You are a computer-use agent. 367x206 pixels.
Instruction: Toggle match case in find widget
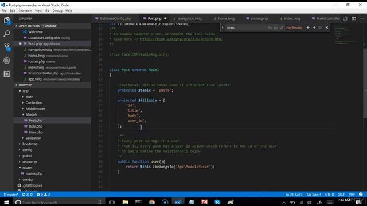tap(270, 27)
